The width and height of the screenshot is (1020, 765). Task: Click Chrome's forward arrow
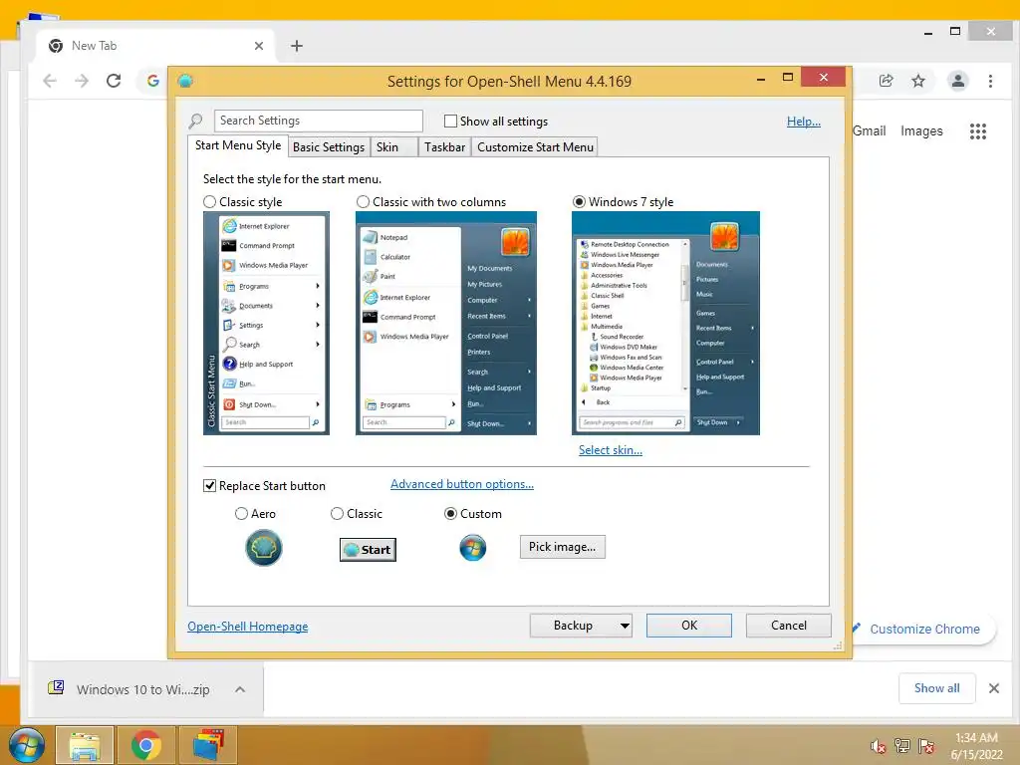pyautogui.click(x=82, y=81)
